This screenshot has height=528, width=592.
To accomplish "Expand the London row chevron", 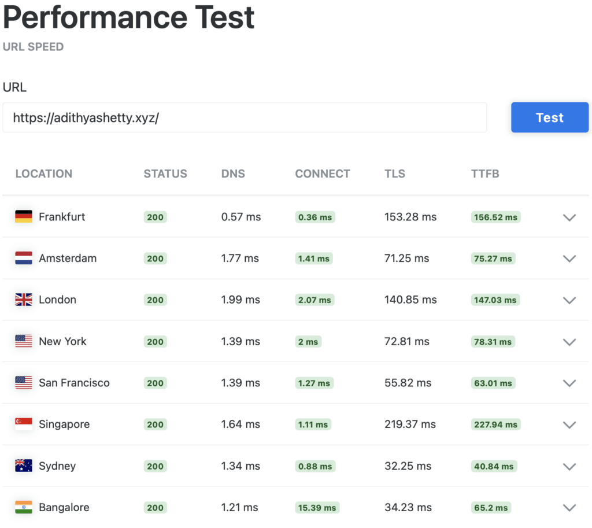I will click(x=569, y=300).
